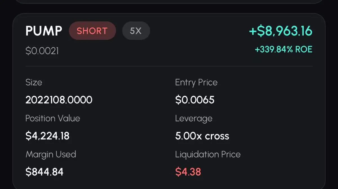Image resolution: width=338 pixels, height=189 pixels.
Task: Click the divider line under the header
Action: coord(169,66)
